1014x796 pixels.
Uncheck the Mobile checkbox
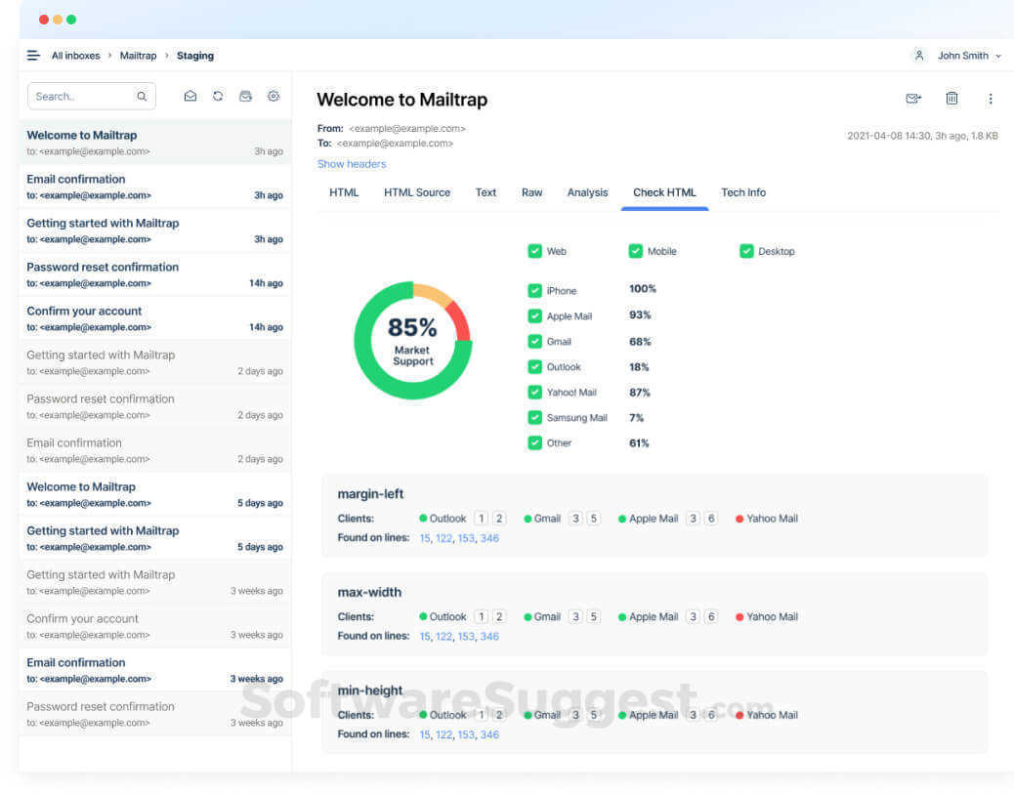coord(634,251)
